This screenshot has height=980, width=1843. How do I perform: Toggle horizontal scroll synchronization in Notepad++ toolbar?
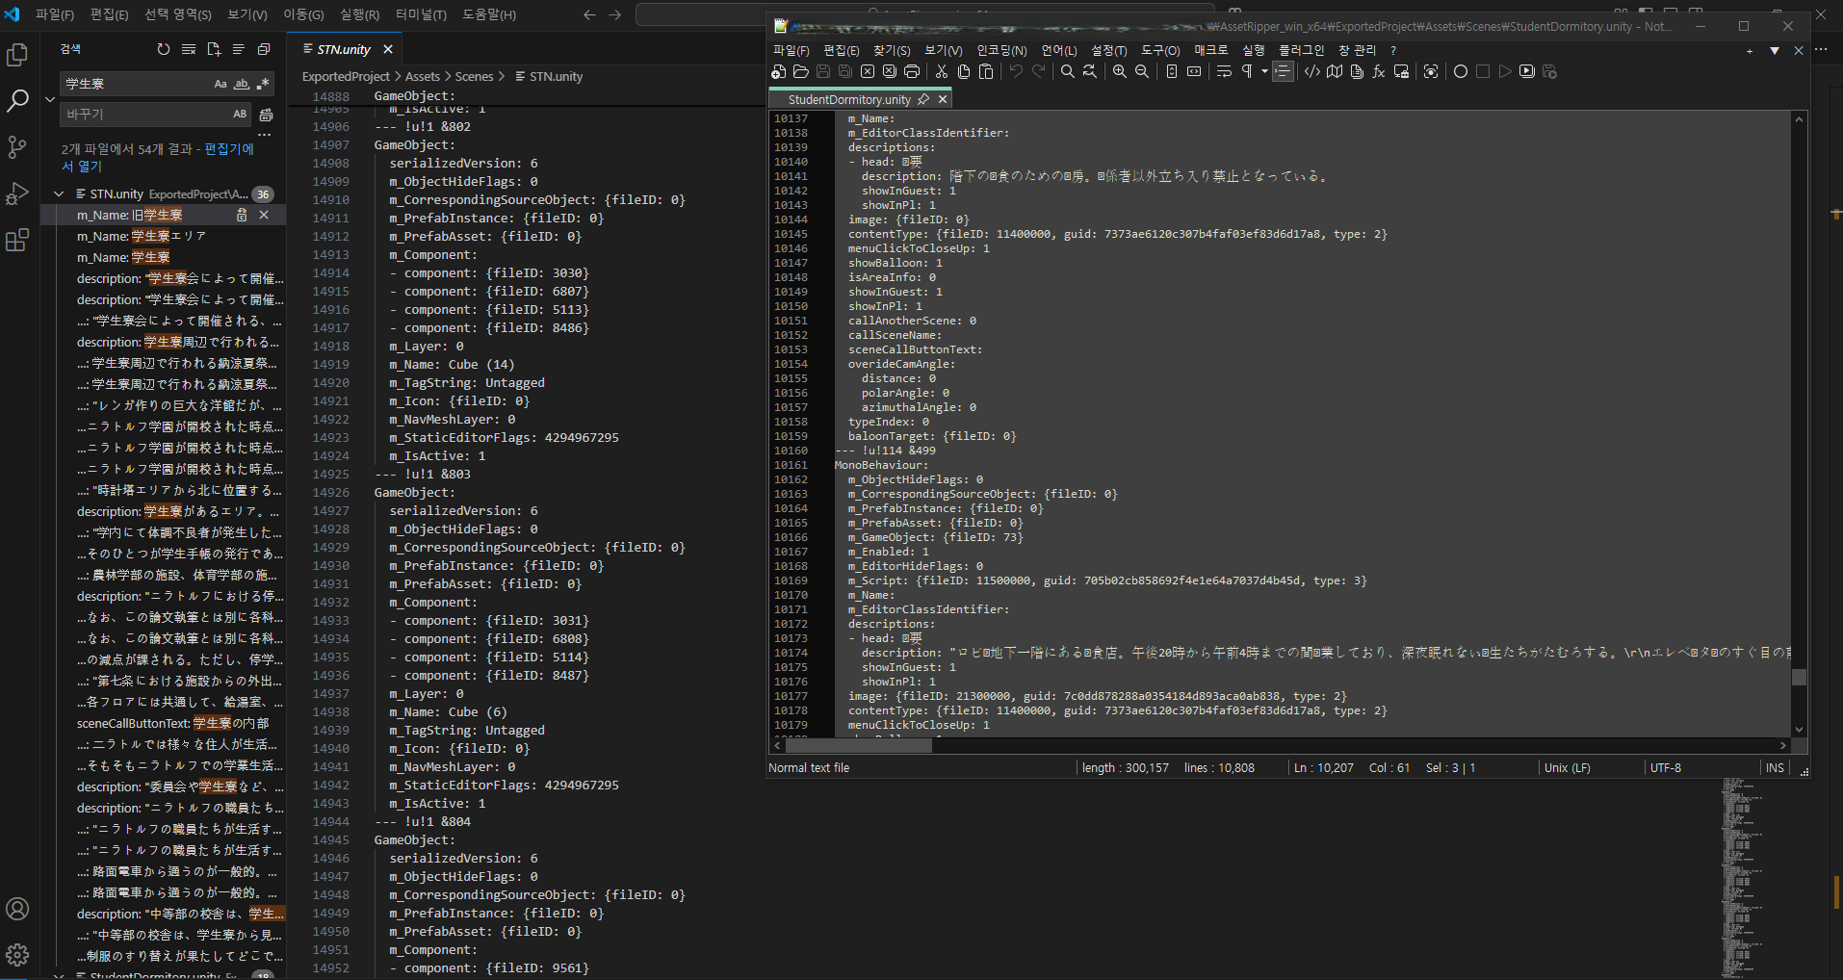1194,71
